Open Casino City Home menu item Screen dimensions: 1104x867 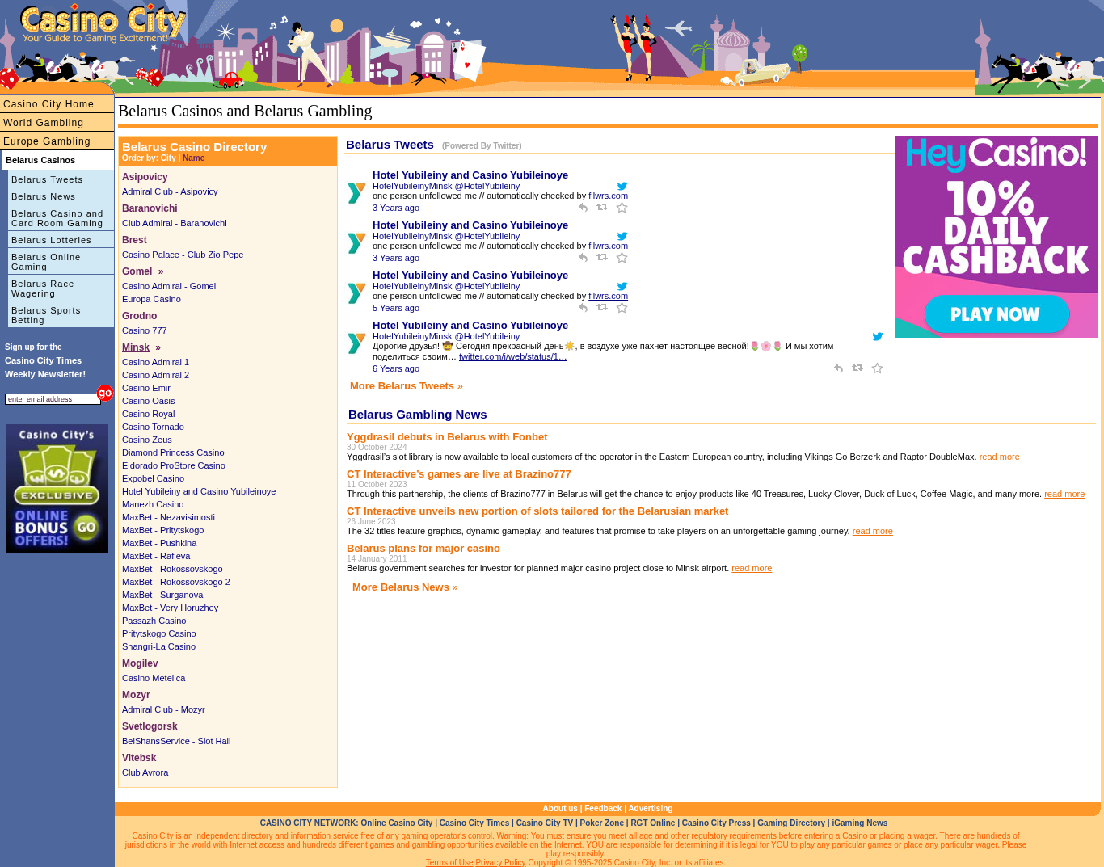57,104
